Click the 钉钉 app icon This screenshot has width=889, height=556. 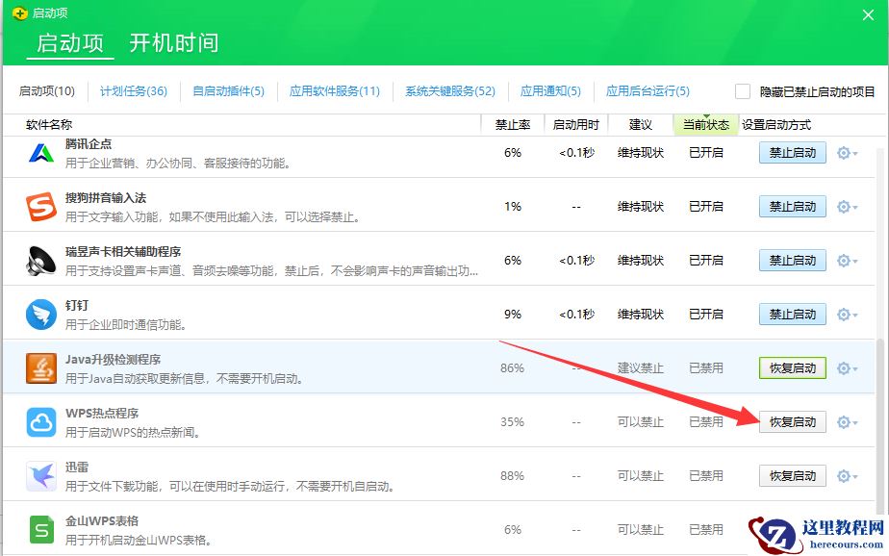click(40, 314)
